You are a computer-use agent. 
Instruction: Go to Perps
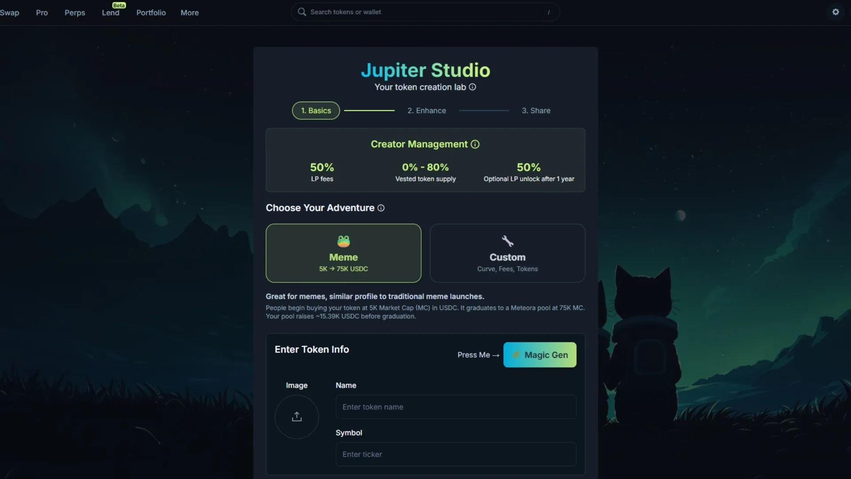[75, 12]
